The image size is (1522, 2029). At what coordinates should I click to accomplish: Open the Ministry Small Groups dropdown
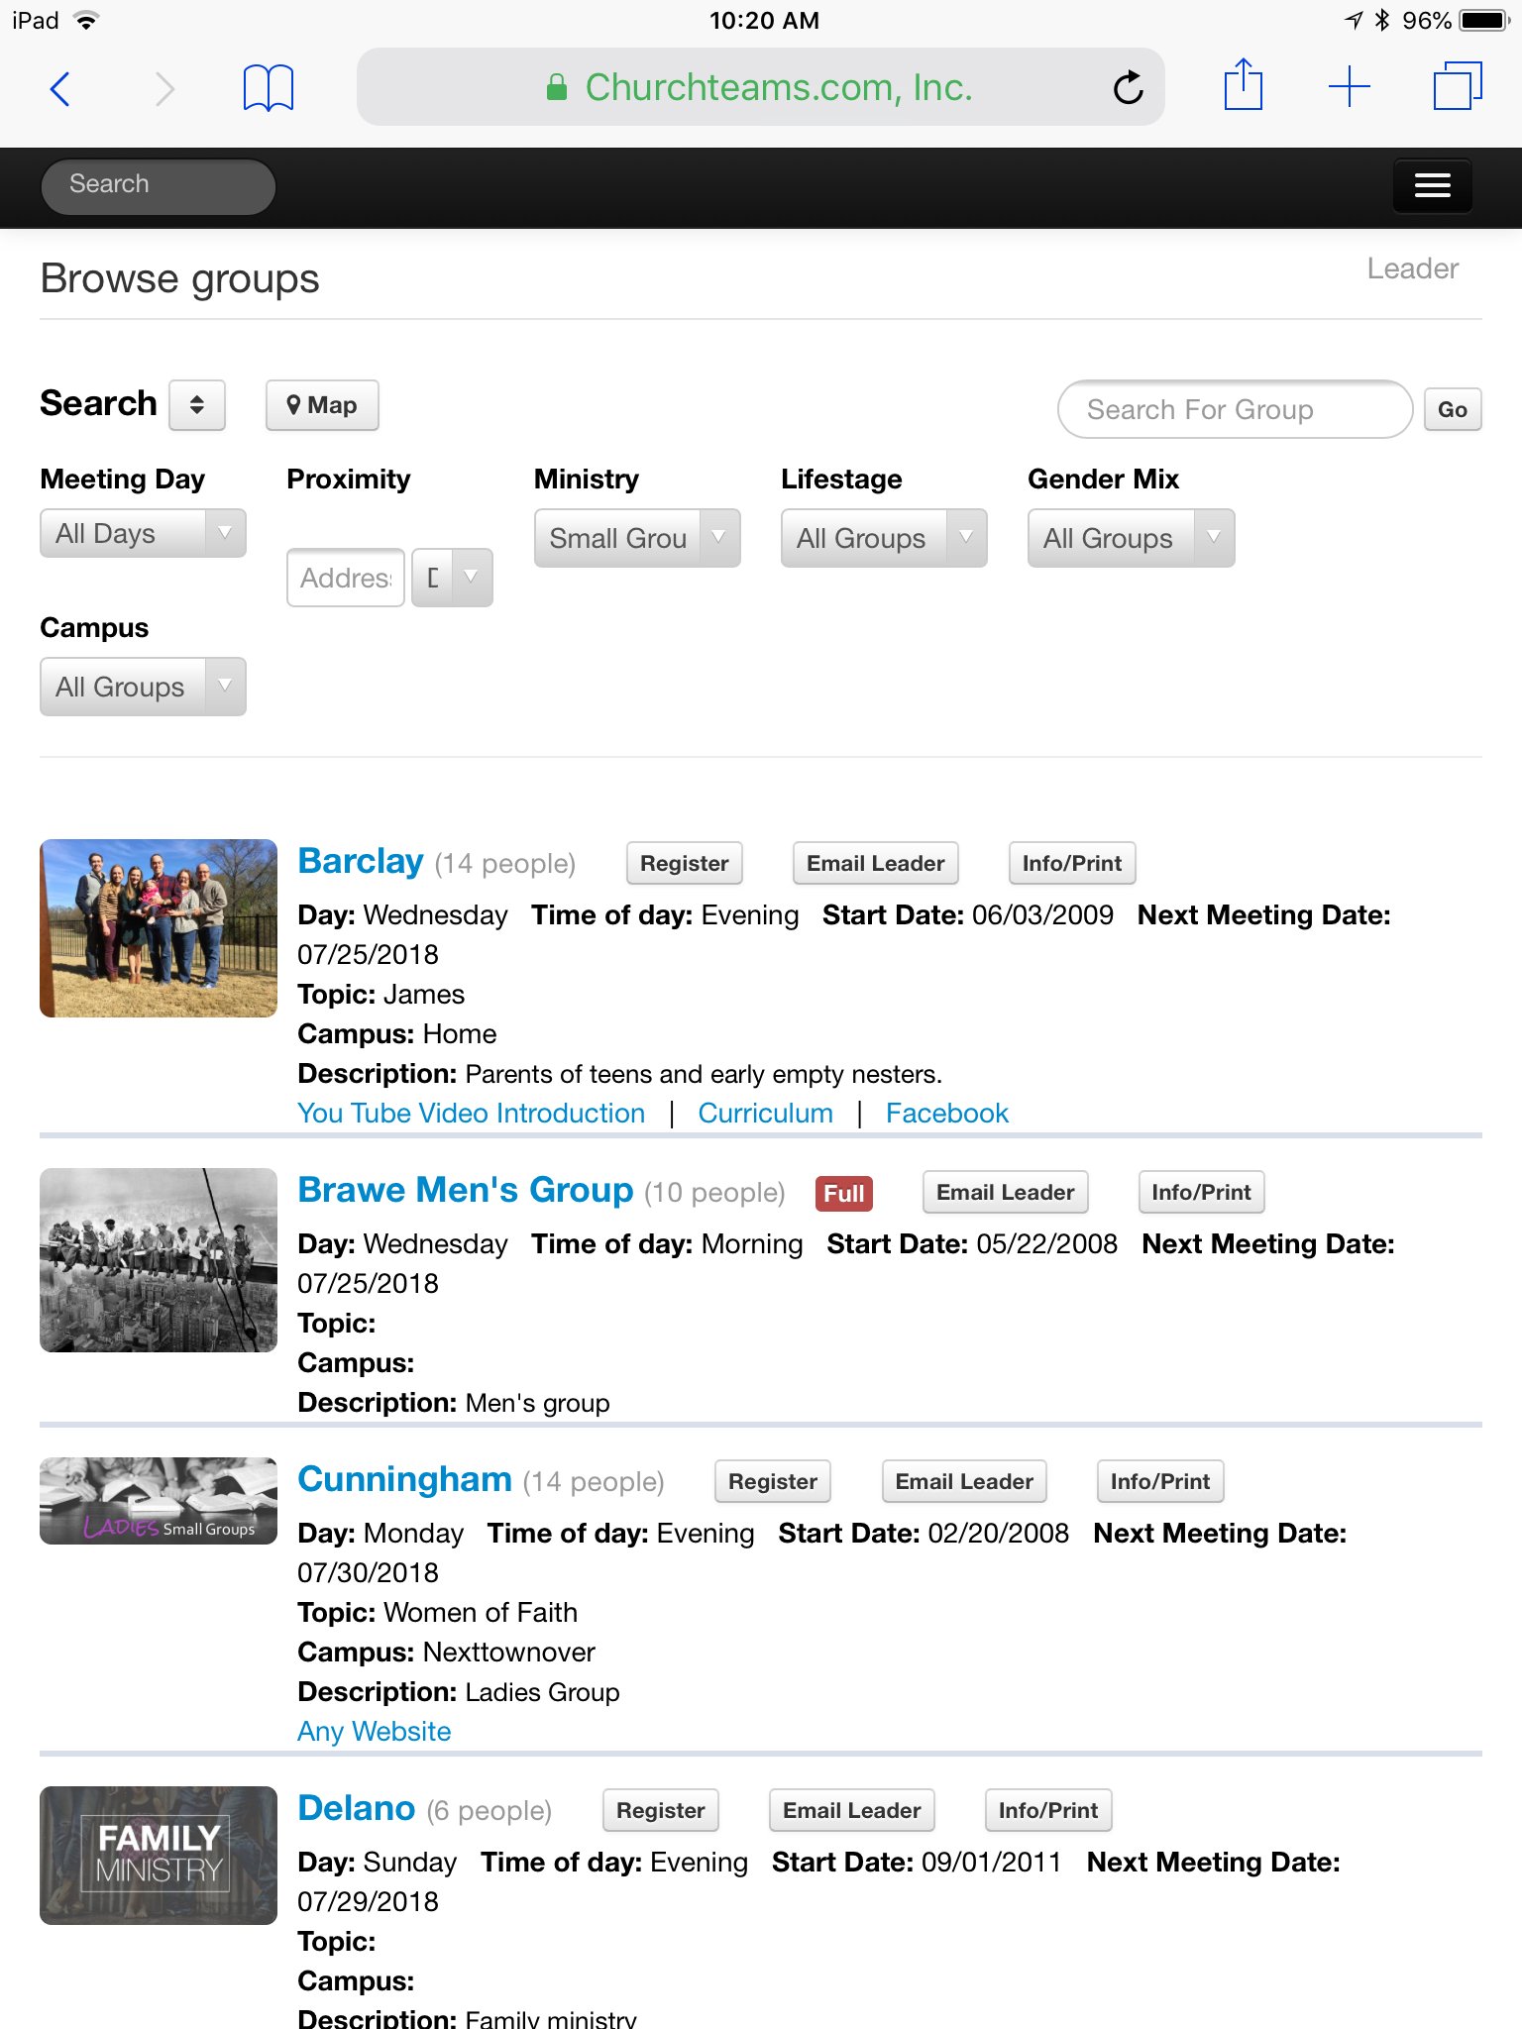point(637,538)
